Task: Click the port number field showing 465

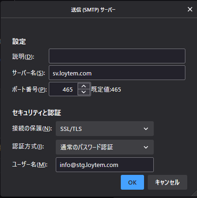Action: [64, 89]
